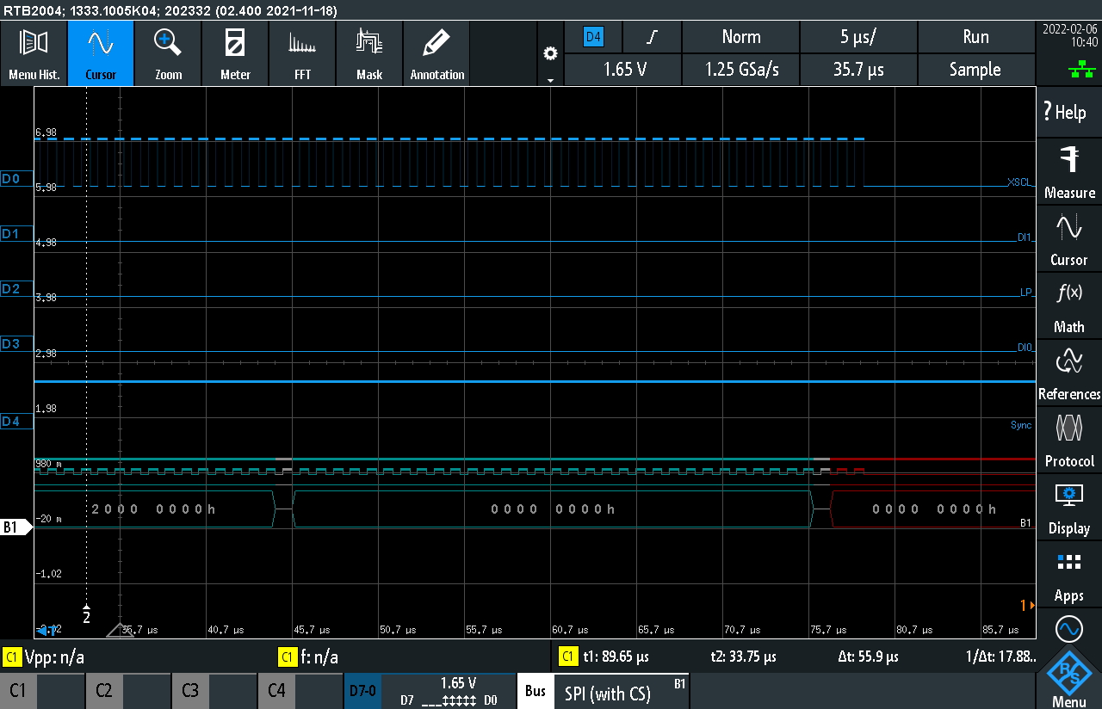Click the DI0 signal label
The width and height of the screenshot is (1102, 709).
[x=1024, y=348]
